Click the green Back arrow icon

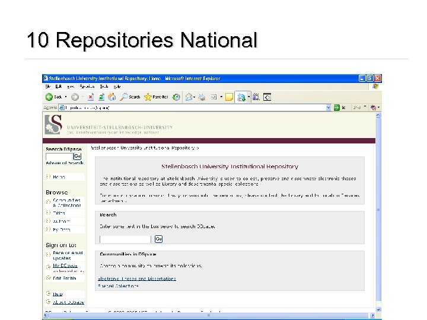[49, 97]
